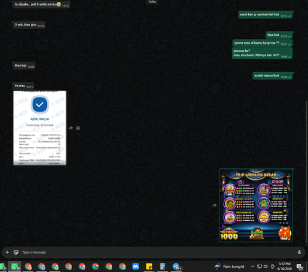Open the emoji and sticker picker
This screenshot has height=272, width=308.
(x=16, y=252)
